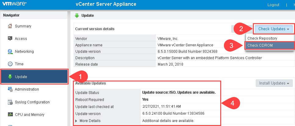
Task: Choose Check CDROM option
Action: pyautogui.click(x=270, y=45)
